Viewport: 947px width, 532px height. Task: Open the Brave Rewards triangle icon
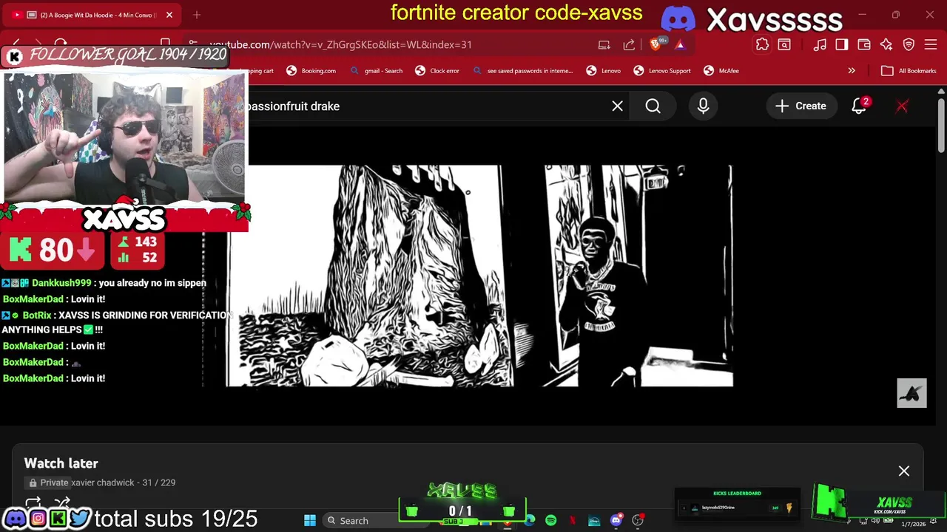680,44
